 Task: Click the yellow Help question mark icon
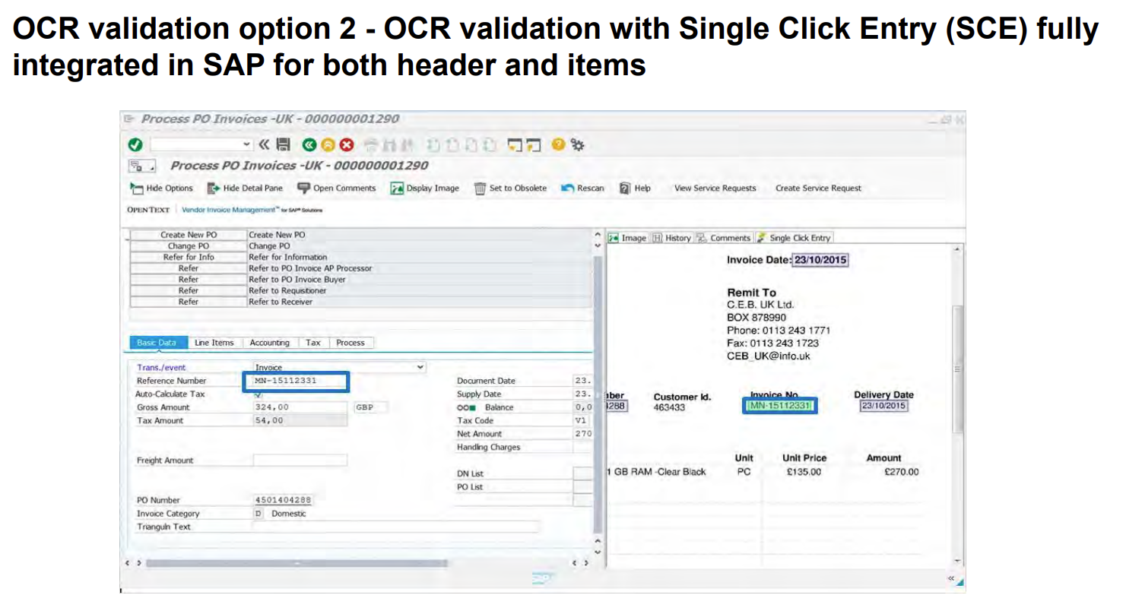(559, 144)
